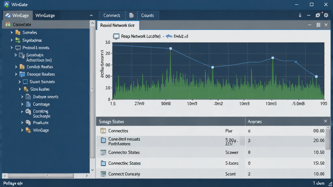Image resolution: width=333 pixels, height=187 pixels.
Task: Expand the Conclefc Reates node
Action: [16, 67]
